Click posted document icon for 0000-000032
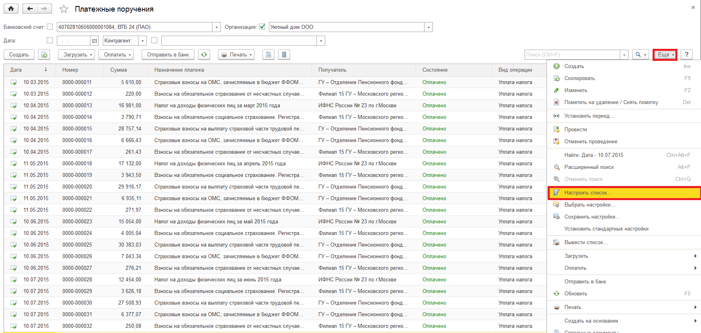 point(14,326)
